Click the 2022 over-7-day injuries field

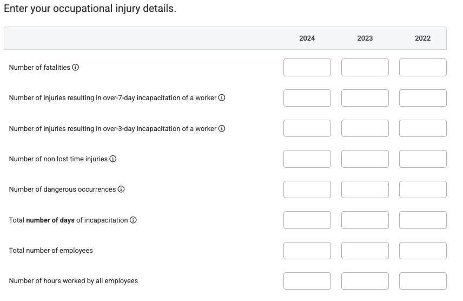click(x=423, y=98)
